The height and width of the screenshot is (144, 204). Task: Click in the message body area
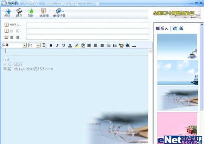(x=75, y=96)
